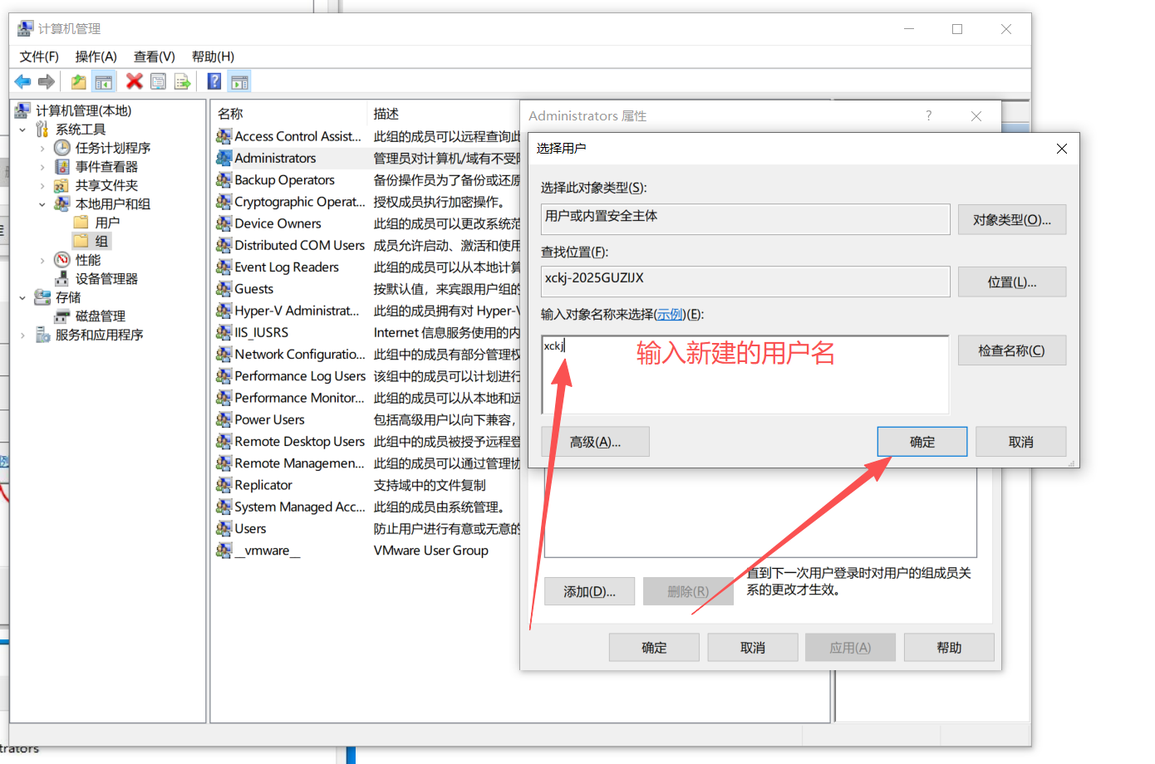Open the 示例 examples link
This screenshot has width=1155, height=764.
click(669, 315)
